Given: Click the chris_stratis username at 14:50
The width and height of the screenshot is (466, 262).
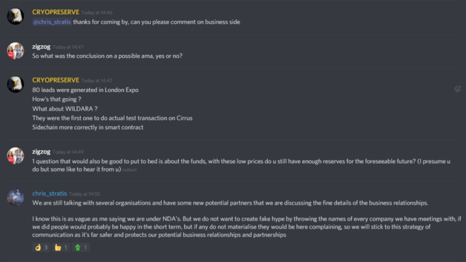Looking at the screenshot, I should (x=50, y=193).
